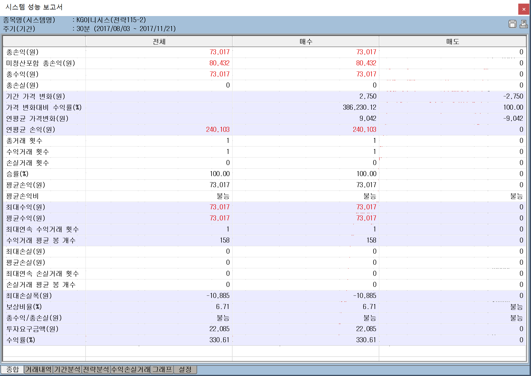The height and width of the screenshot is (376, 531).
Task: Close the 시스템 성능 보고서 window
Action: (x=524, y=9)
